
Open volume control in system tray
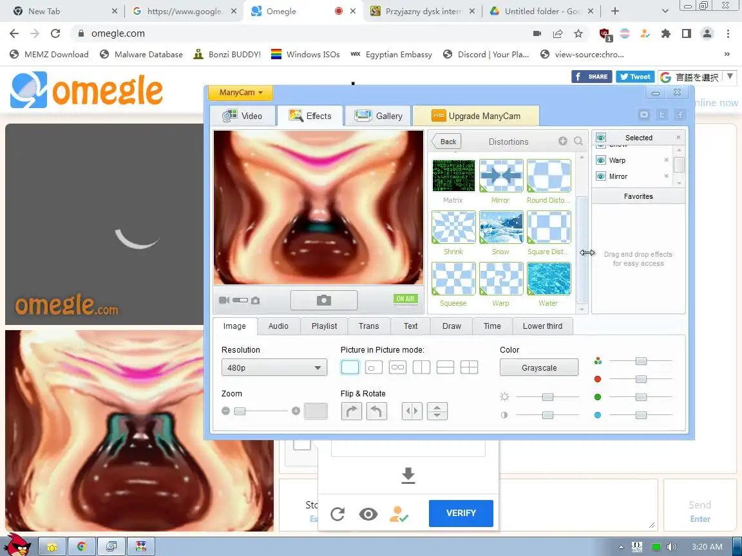pos(672,547)
